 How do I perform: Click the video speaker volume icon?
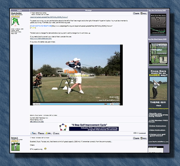point(112,104)
